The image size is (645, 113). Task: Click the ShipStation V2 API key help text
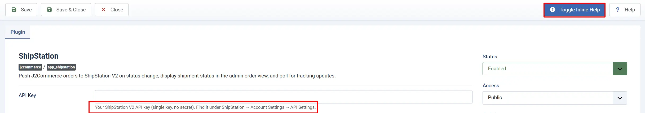click(x=205, y=107)
